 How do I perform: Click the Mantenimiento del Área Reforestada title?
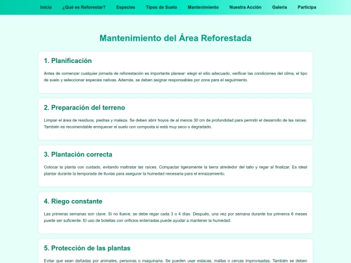point(175,38)
